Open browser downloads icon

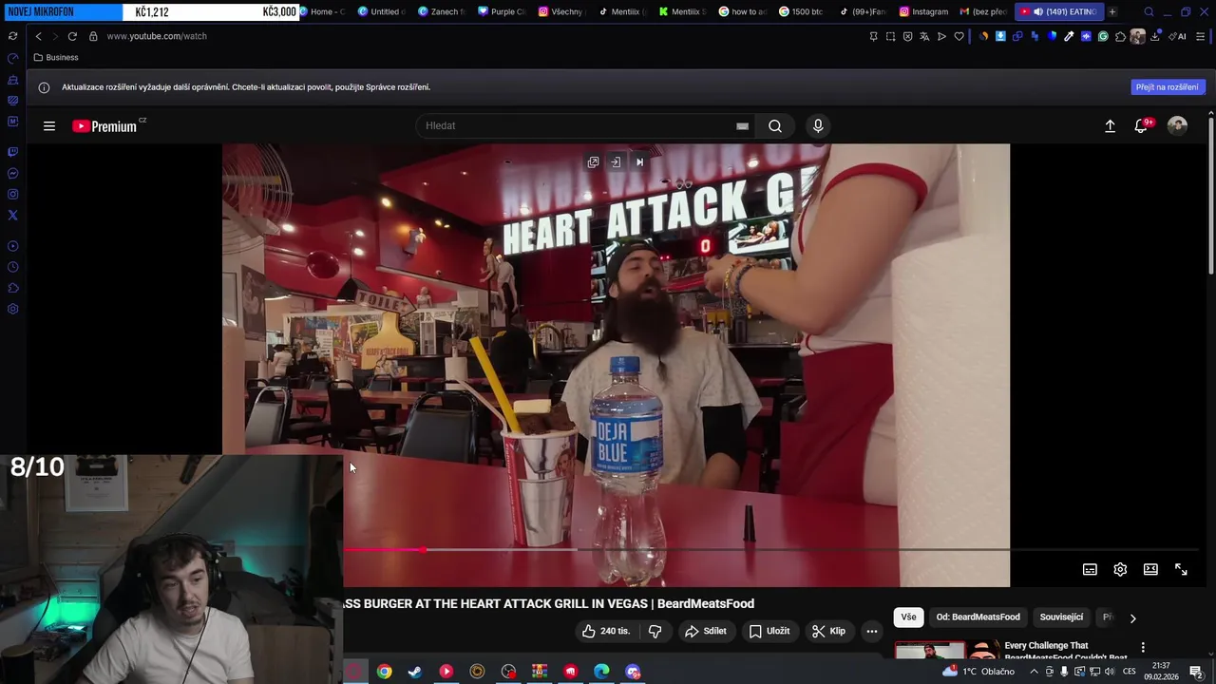(1154, 36)
